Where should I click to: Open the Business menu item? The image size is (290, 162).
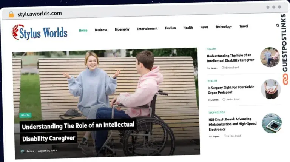tap(101, 30)
